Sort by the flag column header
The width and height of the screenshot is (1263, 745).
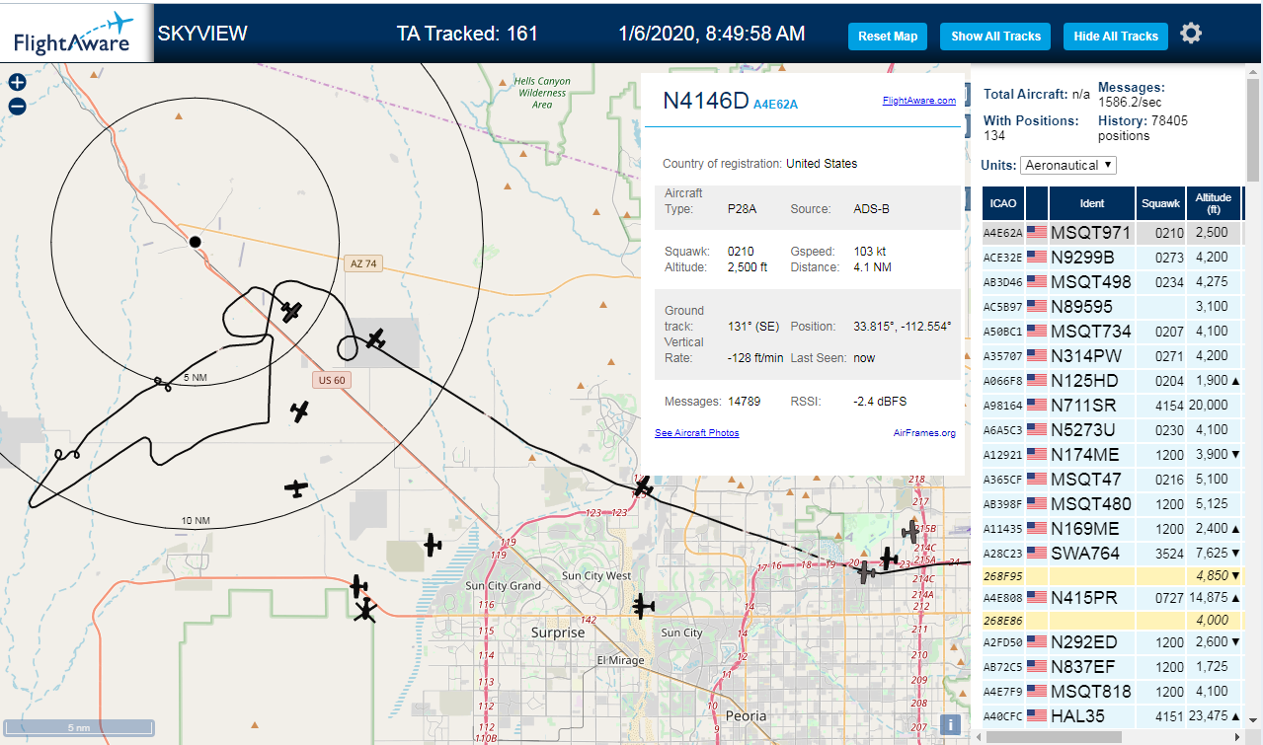1037,203
